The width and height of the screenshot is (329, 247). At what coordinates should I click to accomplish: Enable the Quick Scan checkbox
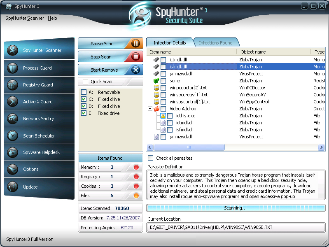[x=85, y=82]
